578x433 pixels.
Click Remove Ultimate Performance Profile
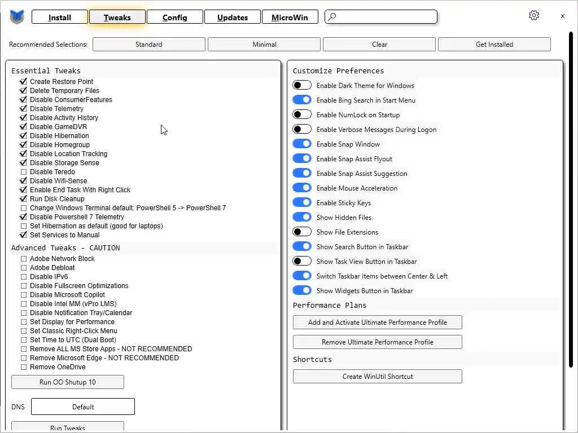coord(378,342)
